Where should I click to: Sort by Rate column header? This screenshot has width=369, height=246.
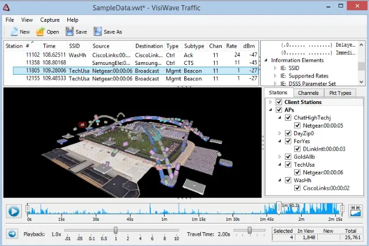click(231, 46)
